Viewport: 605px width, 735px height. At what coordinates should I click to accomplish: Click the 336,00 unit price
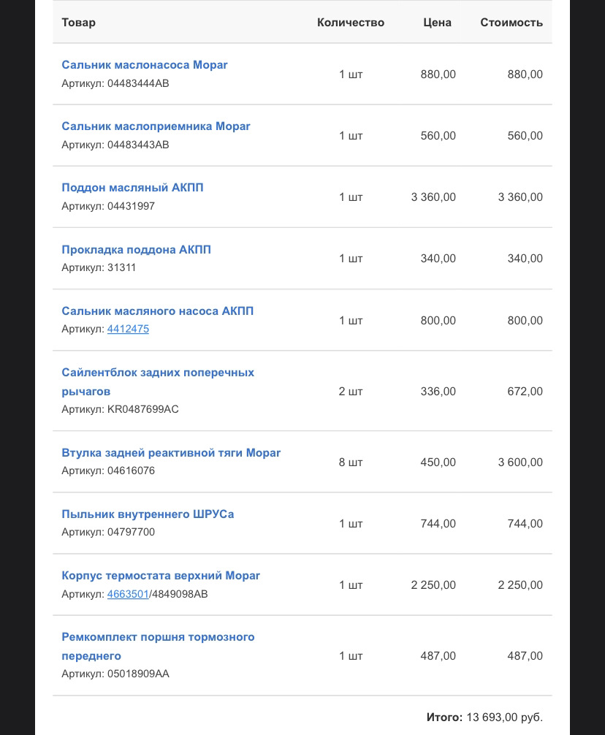(438, 392)
